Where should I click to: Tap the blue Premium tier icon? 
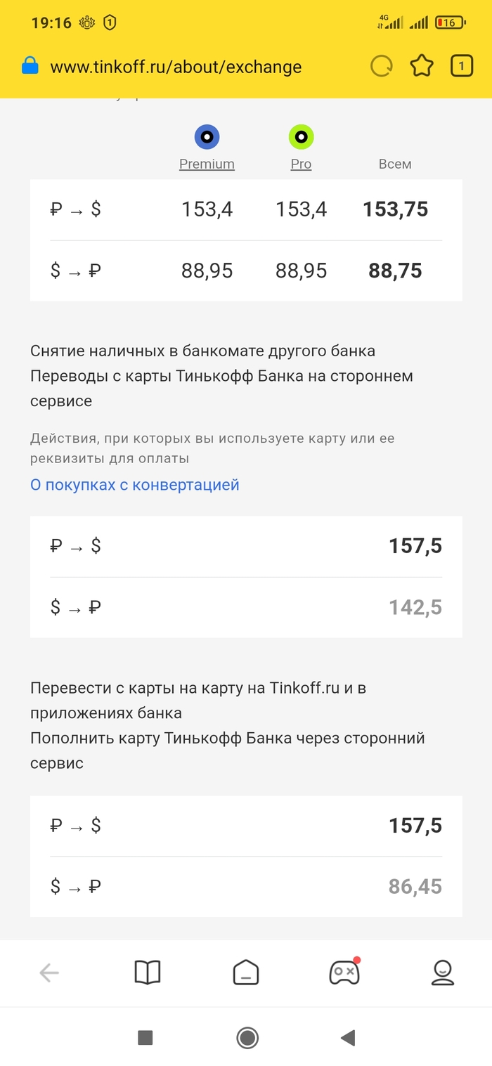207,137
